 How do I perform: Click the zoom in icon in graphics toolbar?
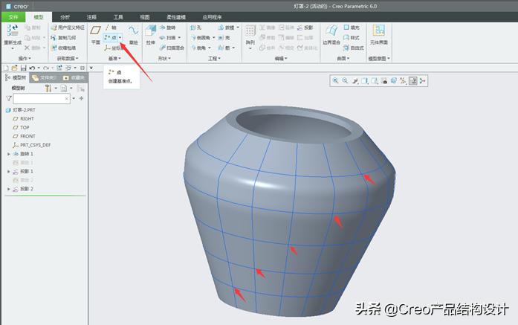click(336, 80)
